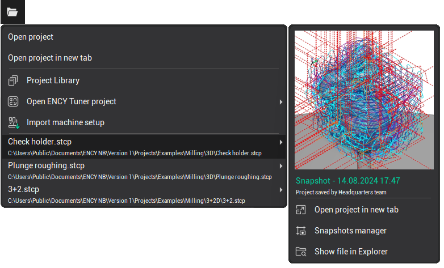Click the green Snapshot date label
444x268 pixels.
[348, 181]
